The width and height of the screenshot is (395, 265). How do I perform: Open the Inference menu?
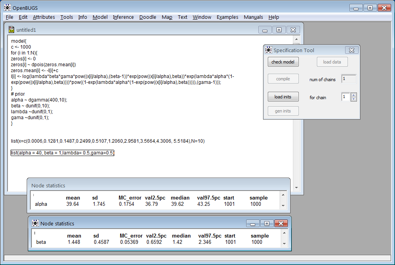[x=123, y=17]
